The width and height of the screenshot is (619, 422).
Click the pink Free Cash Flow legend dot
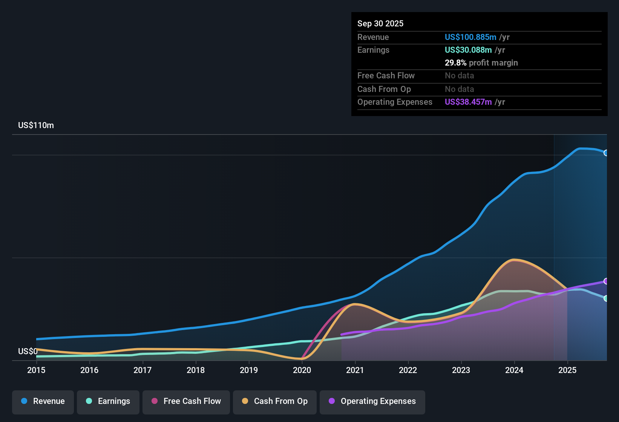click(x=155, y=401)
